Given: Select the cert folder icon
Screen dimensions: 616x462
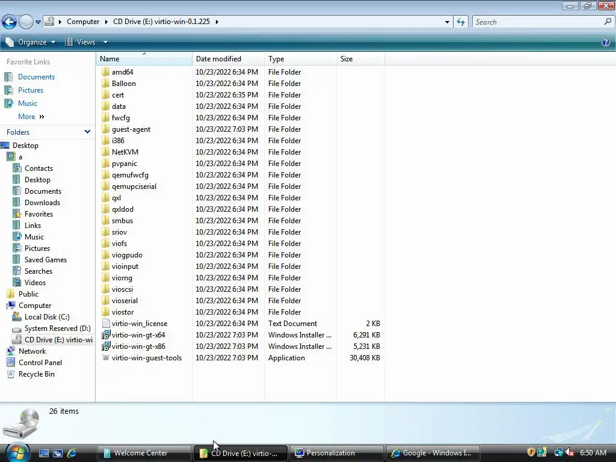Looking at the screenshot, I should click(x=105, y=94).
